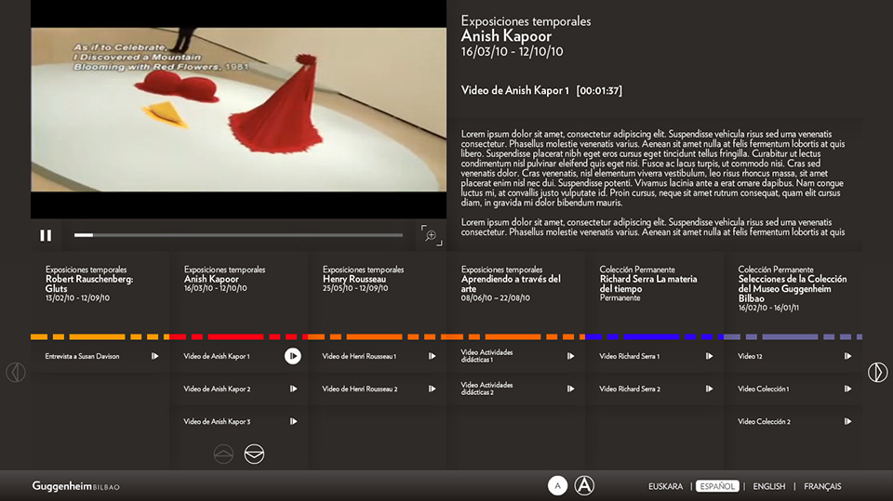Play Video de Henri Rousseau 1

[x=433, y=356]
